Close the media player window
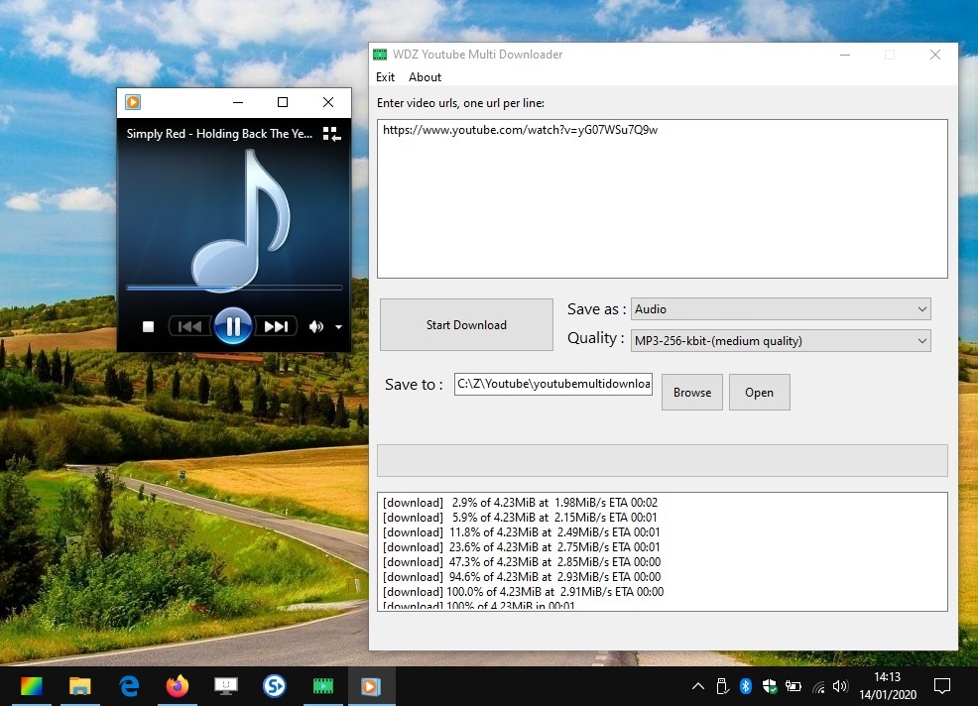 (x=328, y=102)
